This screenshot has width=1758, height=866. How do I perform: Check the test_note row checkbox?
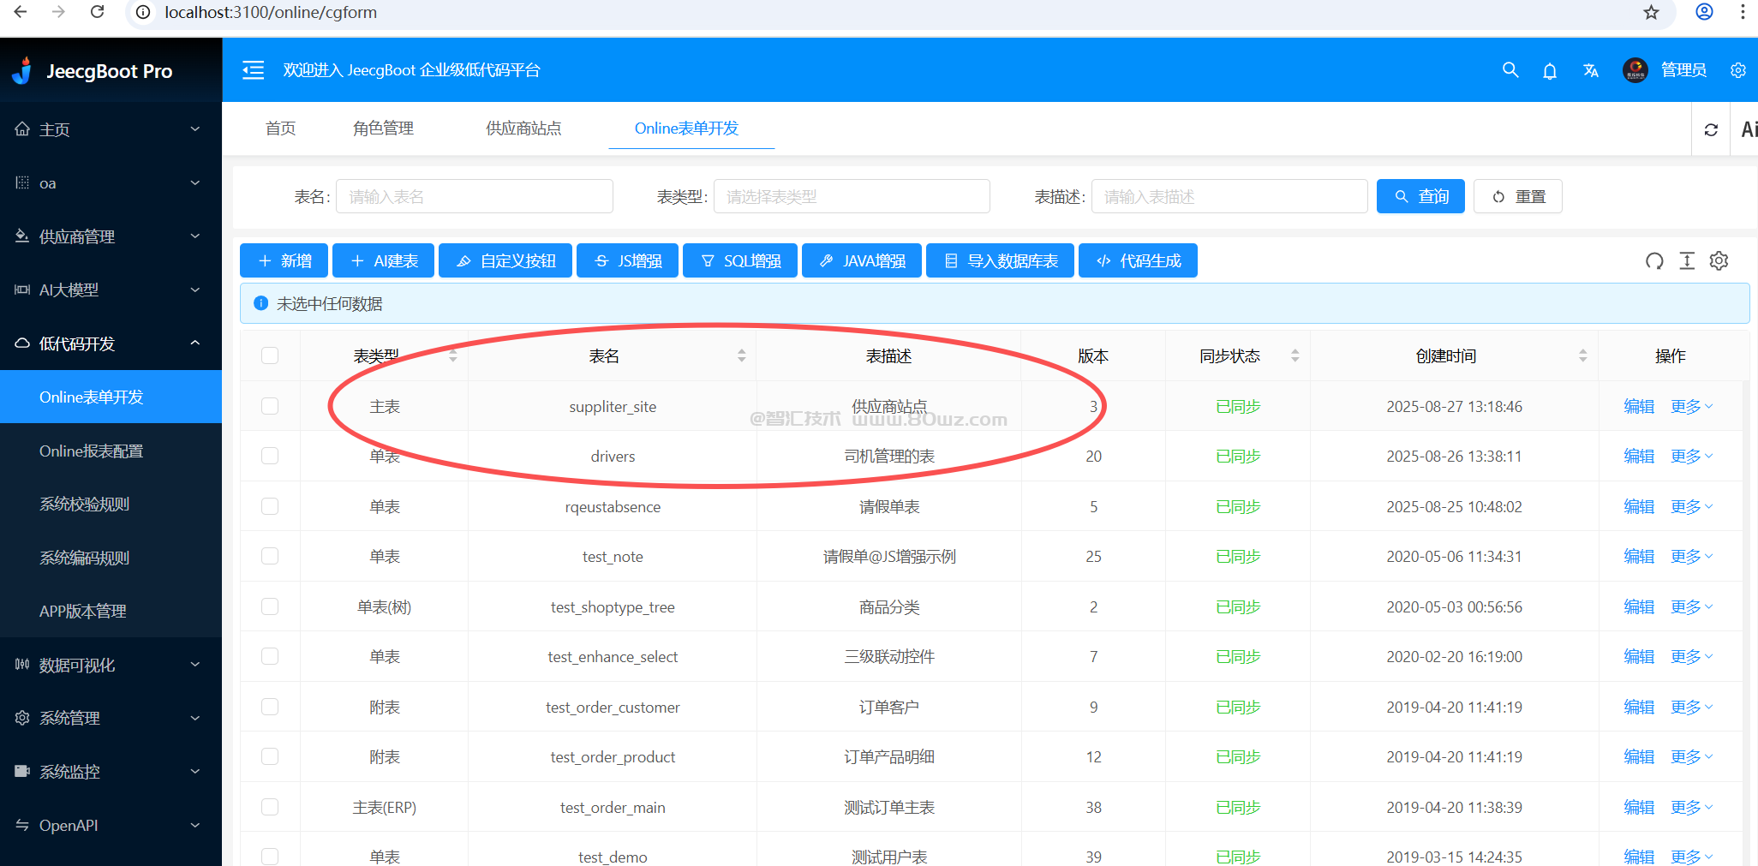click(270, 556)
